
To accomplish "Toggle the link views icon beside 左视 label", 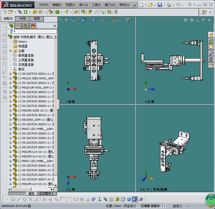I will [x=142, y=102].
